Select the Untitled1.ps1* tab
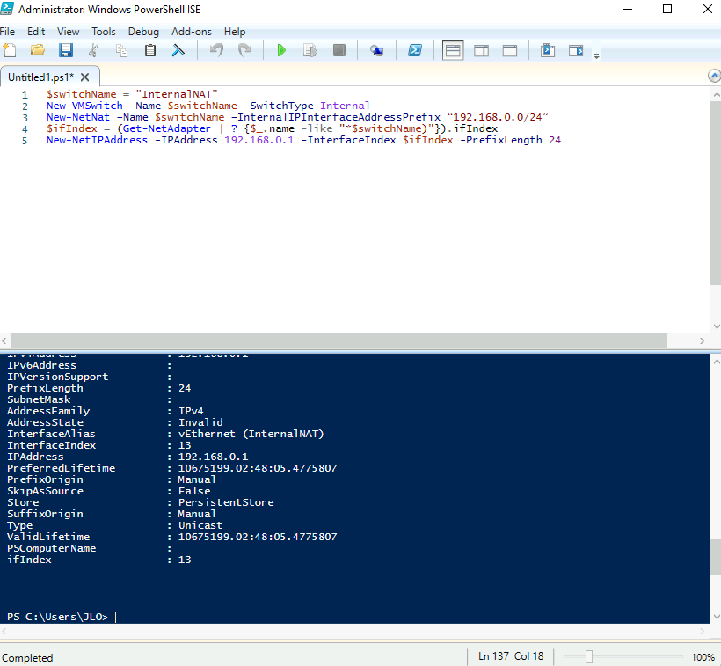This screenshot has height=666, width=721. pyautogui.click(x=41, y=77)
